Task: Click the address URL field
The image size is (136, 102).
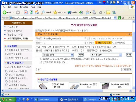Action: [x=63, y=18]
